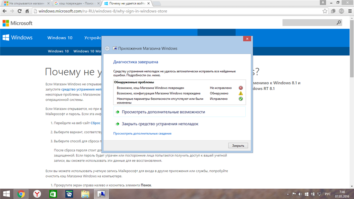
Task: Click 'Диагностика завершена' heading
Action: pyautogui.click(x=136, y=62)
